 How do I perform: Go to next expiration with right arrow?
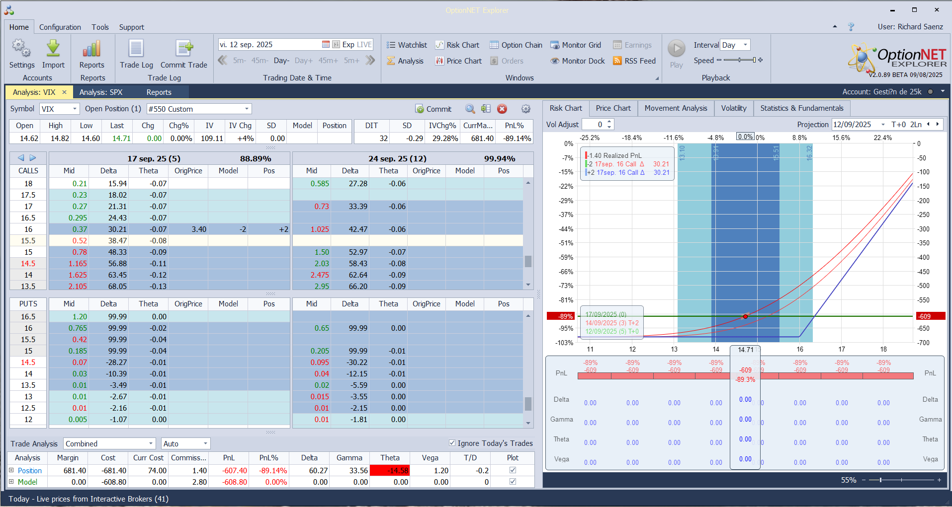tap(33, 158)
